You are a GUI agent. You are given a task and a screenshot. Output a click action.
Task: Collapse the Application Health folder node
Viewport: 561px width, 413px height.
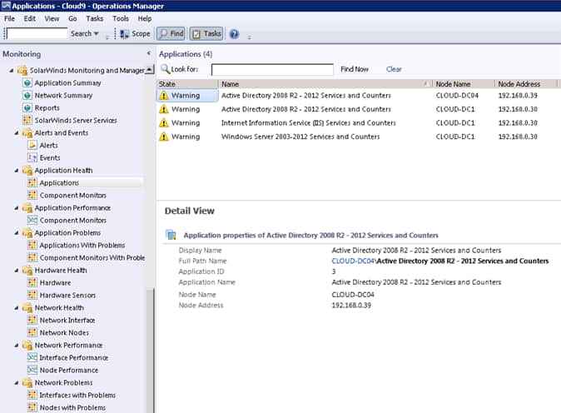click(16, 171)
